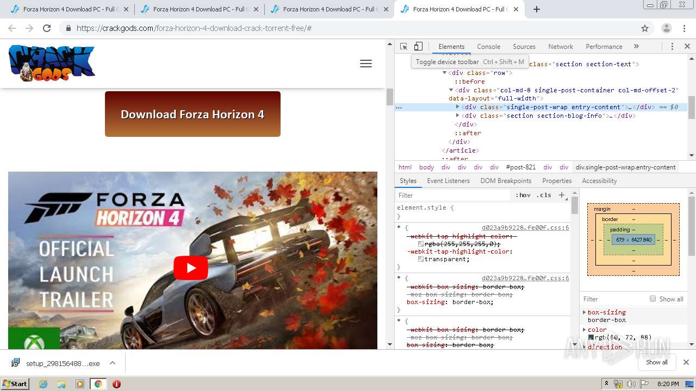Screen dimensions: 696x391
Task: Open the Performance tab
Action: 604,47
